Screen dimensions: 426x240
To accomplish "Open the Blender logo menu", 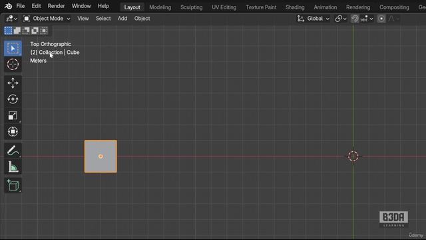I will 8,6.
